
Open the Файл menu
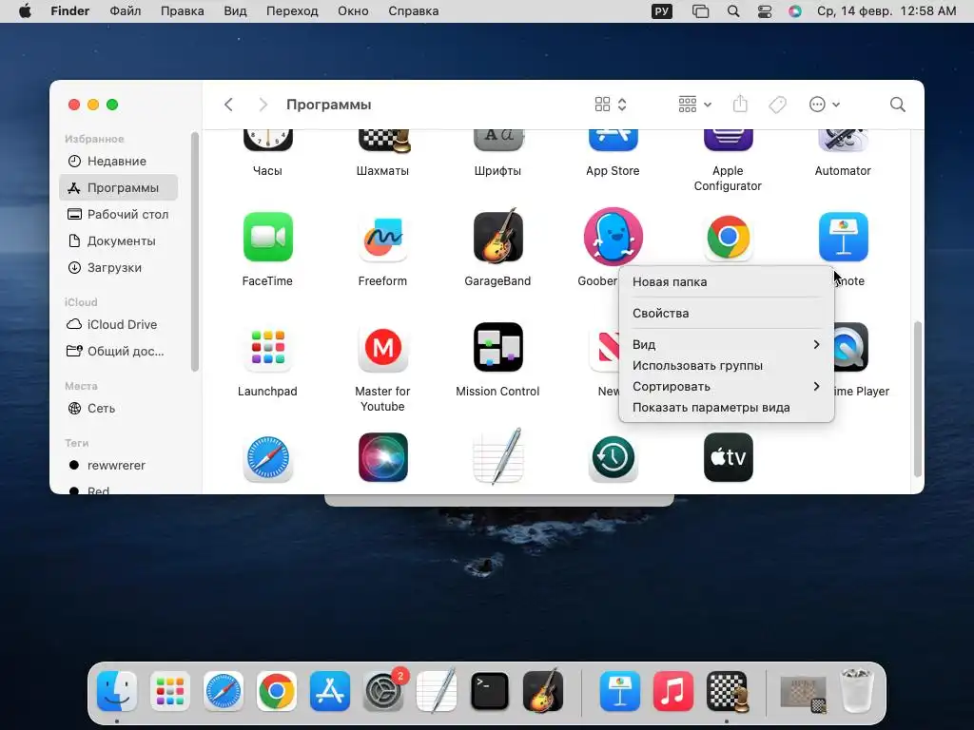click(125, 11)
